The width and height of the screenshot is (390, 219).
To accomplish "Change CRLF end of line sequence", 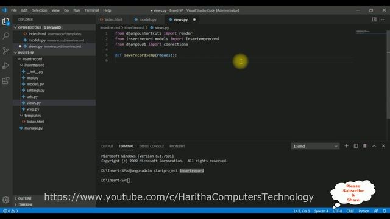I will (x=350, y=211).
